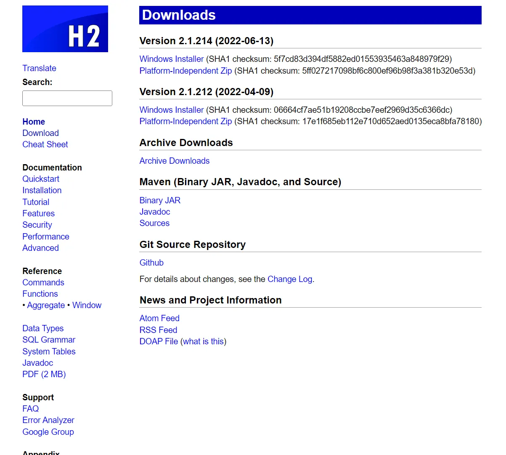Image resolution: width=506 pixels, height=455 pixels.
Task: Open Javadoc under Maven section
Action: (x=155, y=212)
